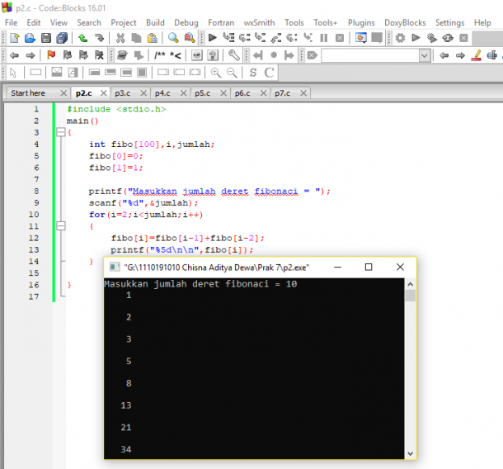503x469 pixels.
Task: Switch to the p5.c tab
Action: tap(202, 93)
